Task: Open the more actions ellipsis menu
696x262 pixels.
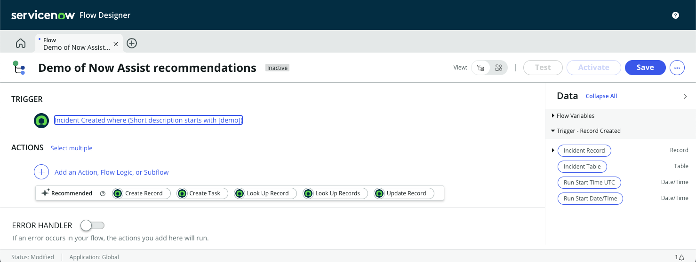Action: click(677, 68)
